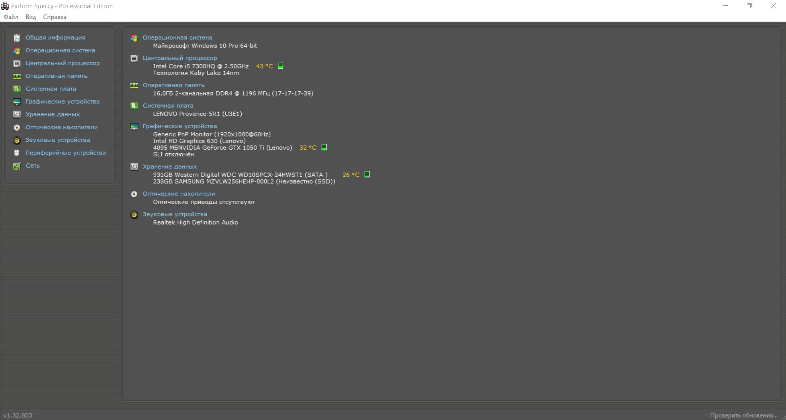Viewport: 786px width, 420px height.
Task: Click the RAM stick icon beside sidebar Оперативная память
Action: [17, 76]
